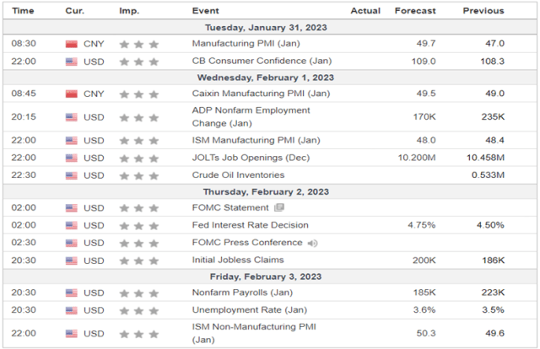Open ISM Non-Manufacturing PMI (Jan) event
The image size is (540, 349).
tap(254, 333)
